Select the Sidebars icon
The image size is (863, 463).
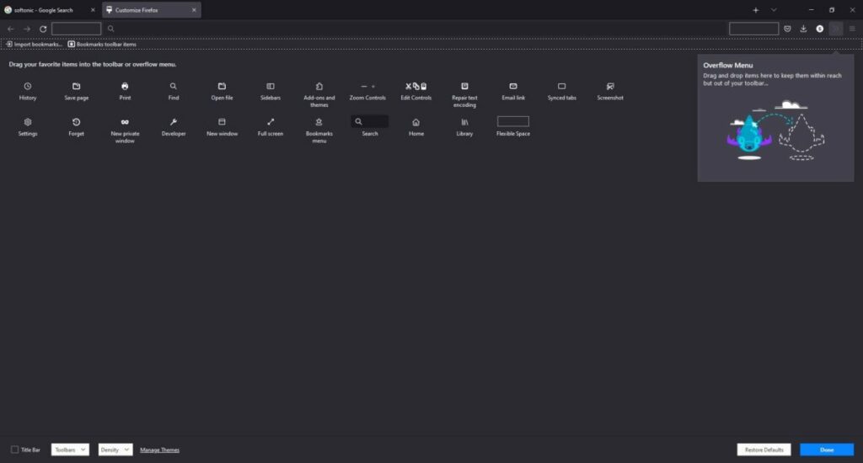[x=271, y=86]
